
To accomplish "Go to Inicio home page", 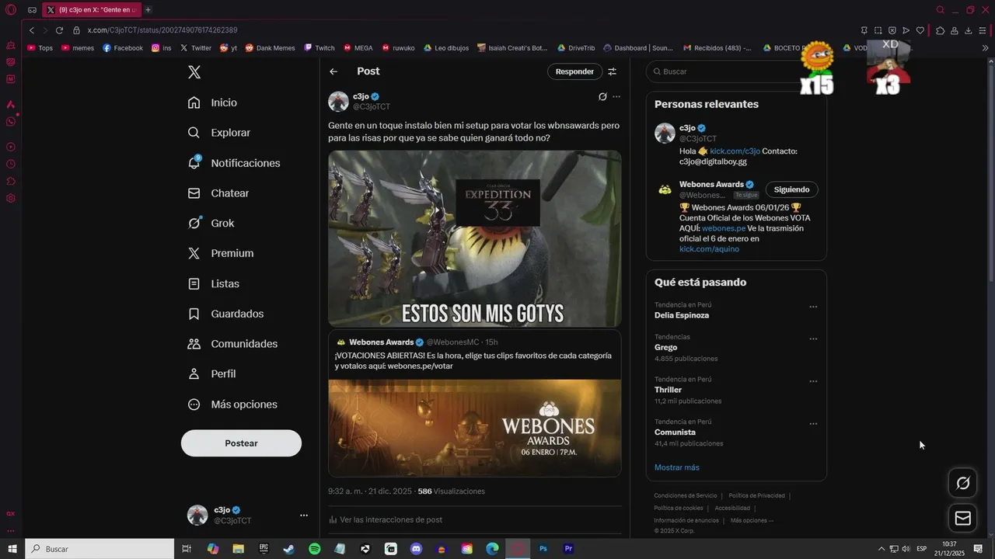I will pyautogui.click(x=212, y=102).
